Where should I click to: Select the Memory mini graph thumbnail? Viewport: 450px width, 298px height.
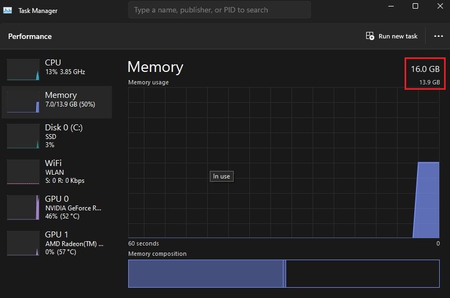pyautogui.click(x=23, y=102)
